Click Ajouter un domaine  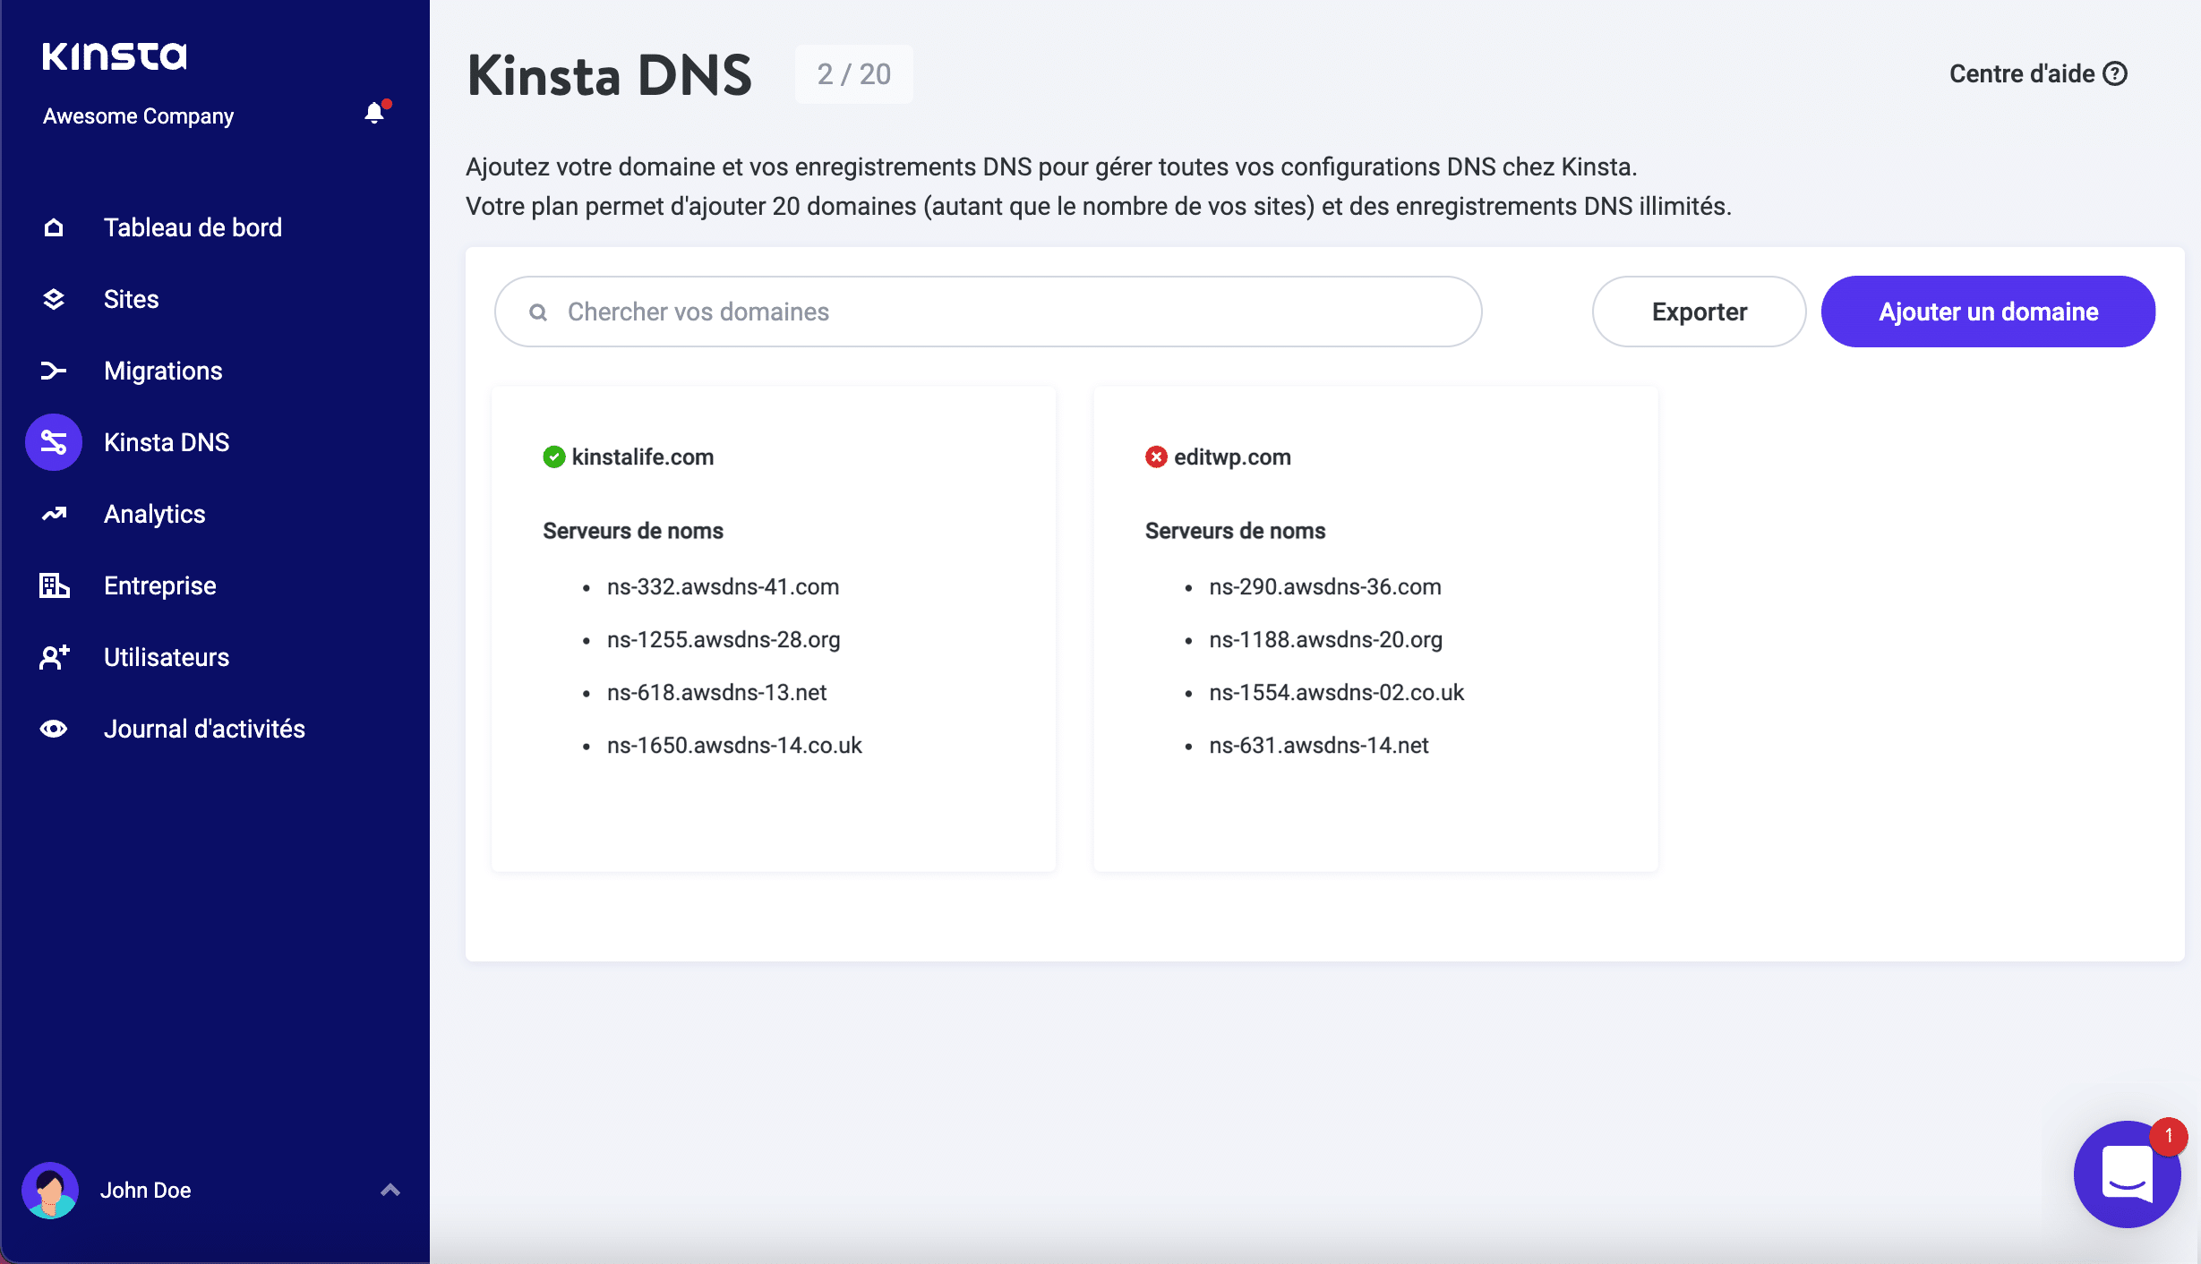pos(1988,312)
